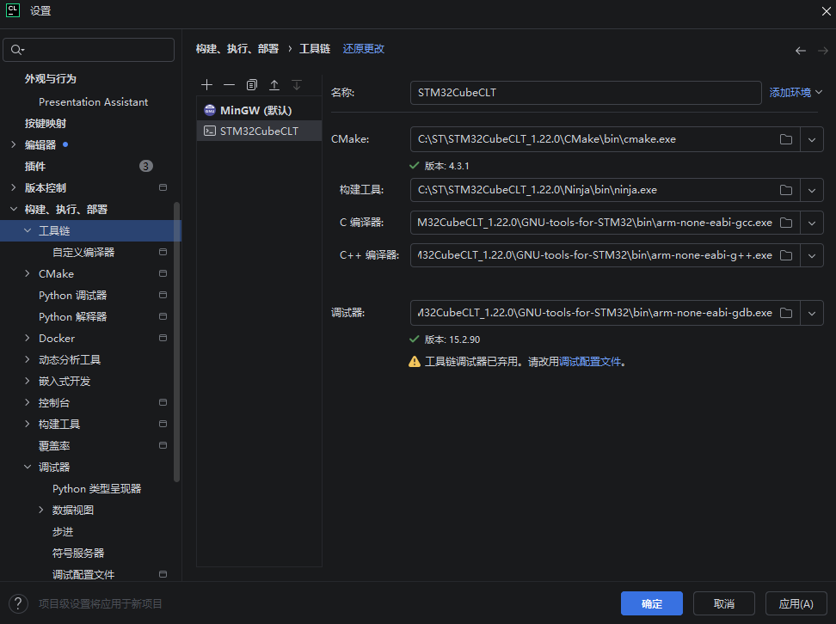Open 添加环境 dropdown

796,92
